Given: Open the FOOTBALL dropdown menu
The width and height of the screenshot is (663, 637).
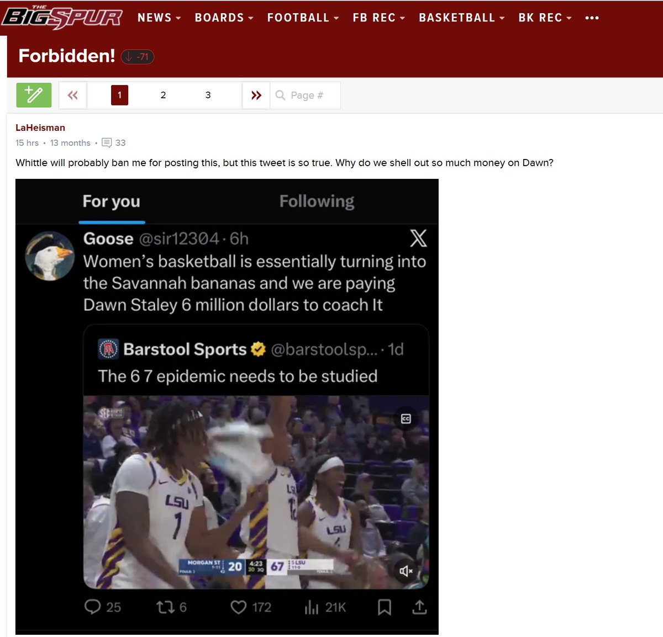Looking at the screenshot, I should [303, 18].
